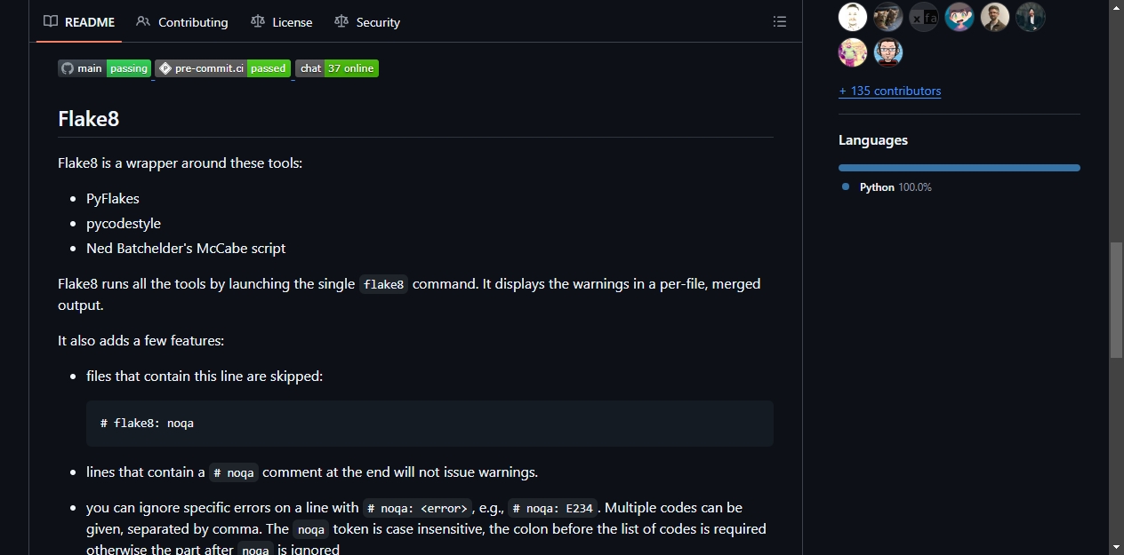
Task: Click the fifth contributor avatar
Action: point(995,17)
